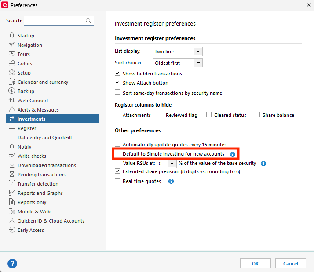Click the search magnifier icon
This screenshot has width=314, height=272.
88,21
